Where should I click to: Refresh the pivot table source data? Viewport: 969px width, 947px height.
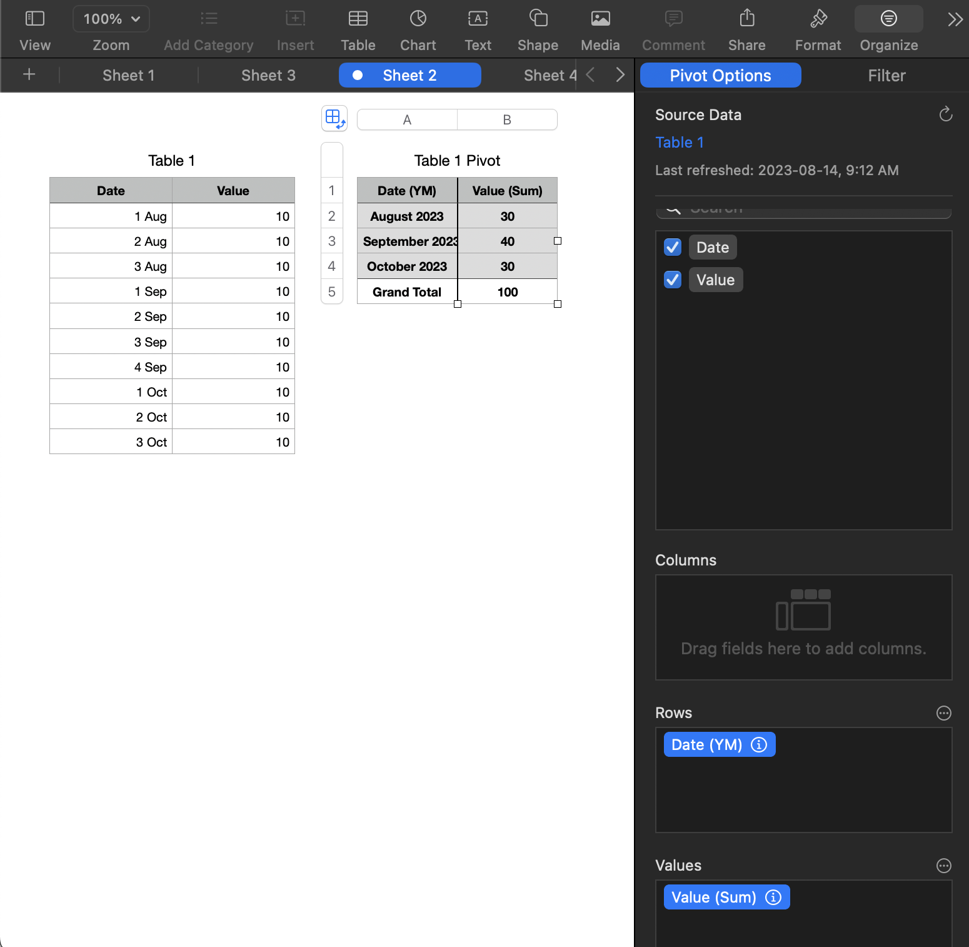click(x=946, y=114)
